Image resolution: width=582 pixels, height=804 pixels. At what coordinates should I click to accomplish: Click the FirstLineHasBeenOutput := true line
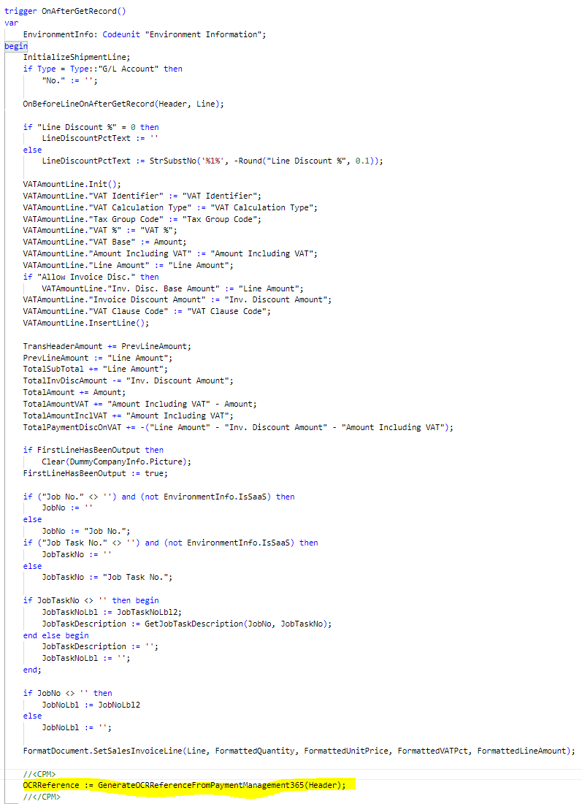[x=95, y=473]
